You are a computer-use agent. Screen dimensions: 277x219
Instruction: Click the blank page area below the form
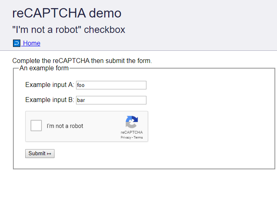(x=138, y=195)
